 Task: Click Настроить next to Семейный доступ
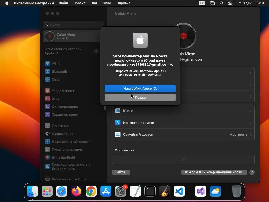[x=239, y=135]
